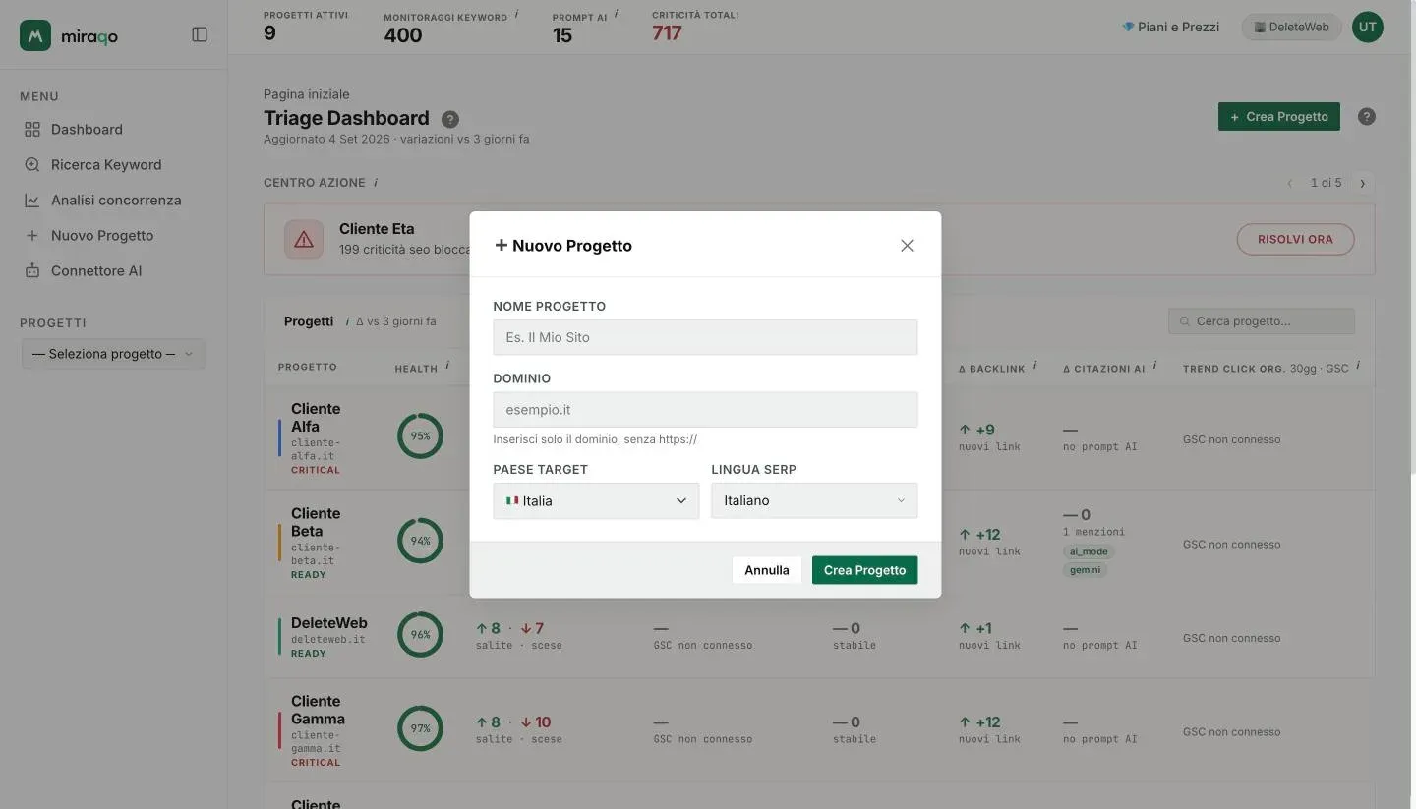Viewport: 1416px width, 809px height.
Task: Click the miraqo logo icon
Action: tap(35, 35)
